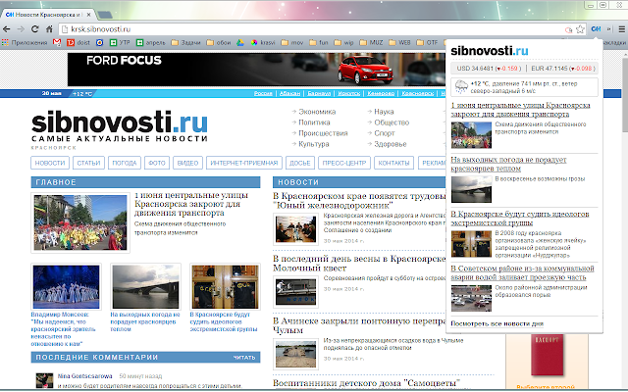628x392 pixels.
Task: Expand the MUZ bookmarks folder
Action: [x=371, y=42]
